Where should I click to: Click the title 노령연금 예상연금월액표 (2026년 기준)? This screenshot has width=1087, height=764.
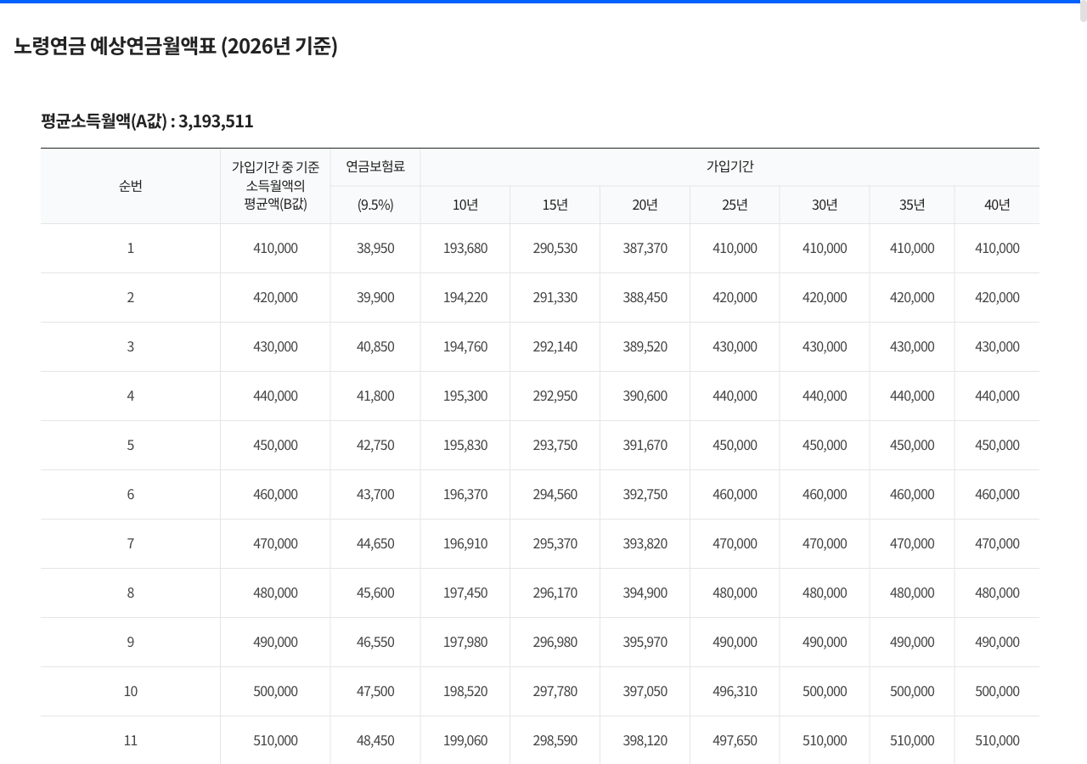pos(176,46)
